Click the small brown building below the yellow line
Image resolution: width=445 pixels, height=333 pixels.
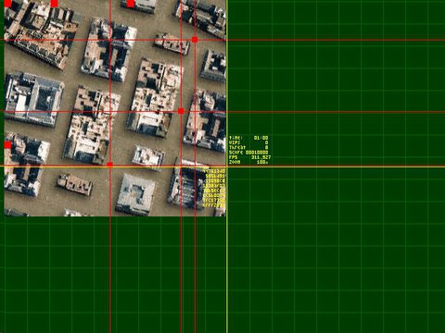75,184
